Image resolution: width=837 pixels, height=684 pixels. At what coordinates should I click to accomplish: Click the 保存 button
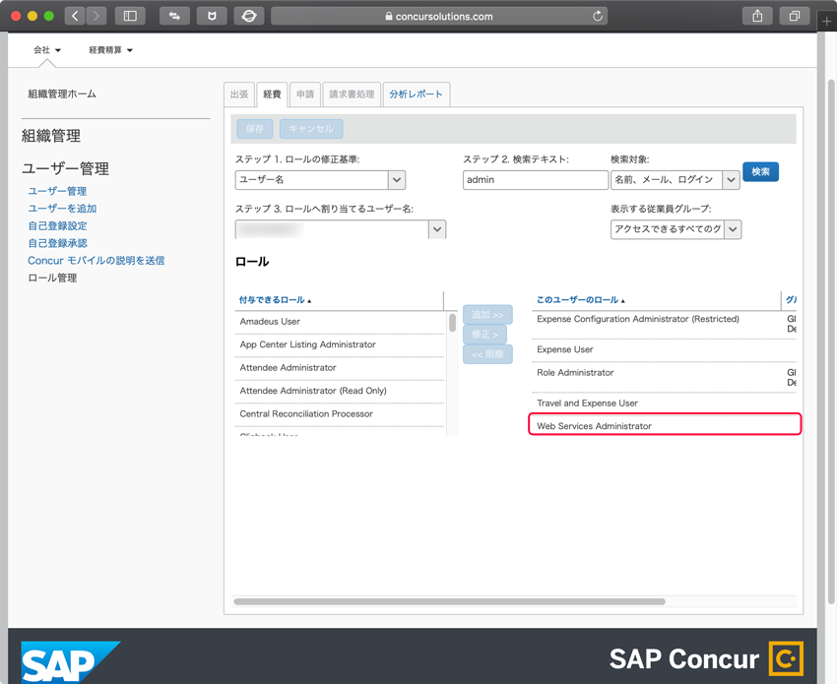(255, 129)
